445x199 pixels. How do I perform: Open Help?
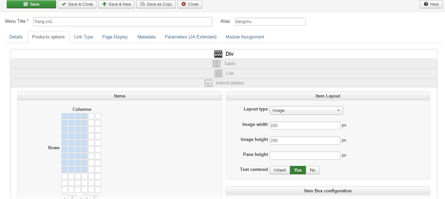tap(431, 4)
